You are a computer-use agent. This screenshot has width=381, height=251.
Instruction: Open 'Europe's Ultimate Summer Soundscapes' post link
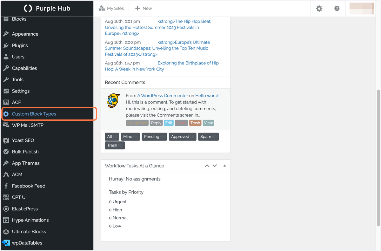[157, 48]
